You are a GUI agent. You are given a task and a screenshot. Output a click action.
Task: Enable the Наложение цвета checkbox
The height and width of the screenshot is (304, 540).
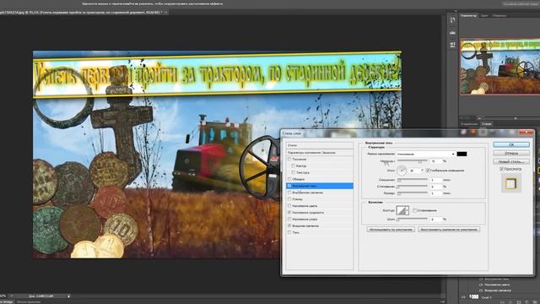[289, 206]
